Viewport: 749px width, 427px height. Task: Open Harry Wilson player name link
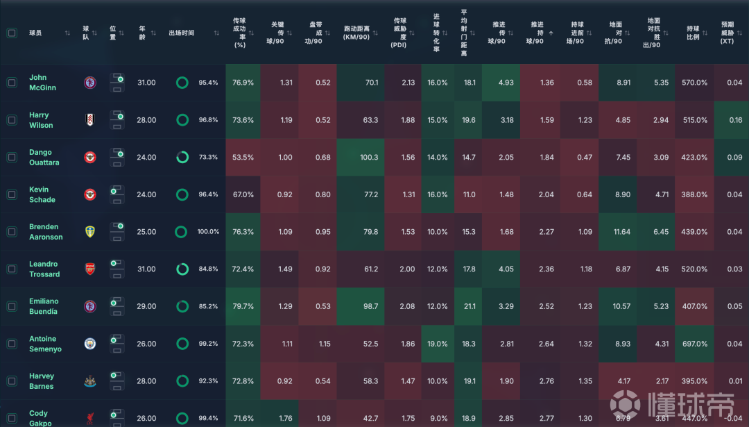[41, 120]
